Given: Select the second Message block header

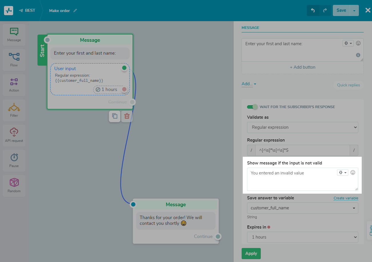Looking at the screenshot, I should click(x=176, y=205).
